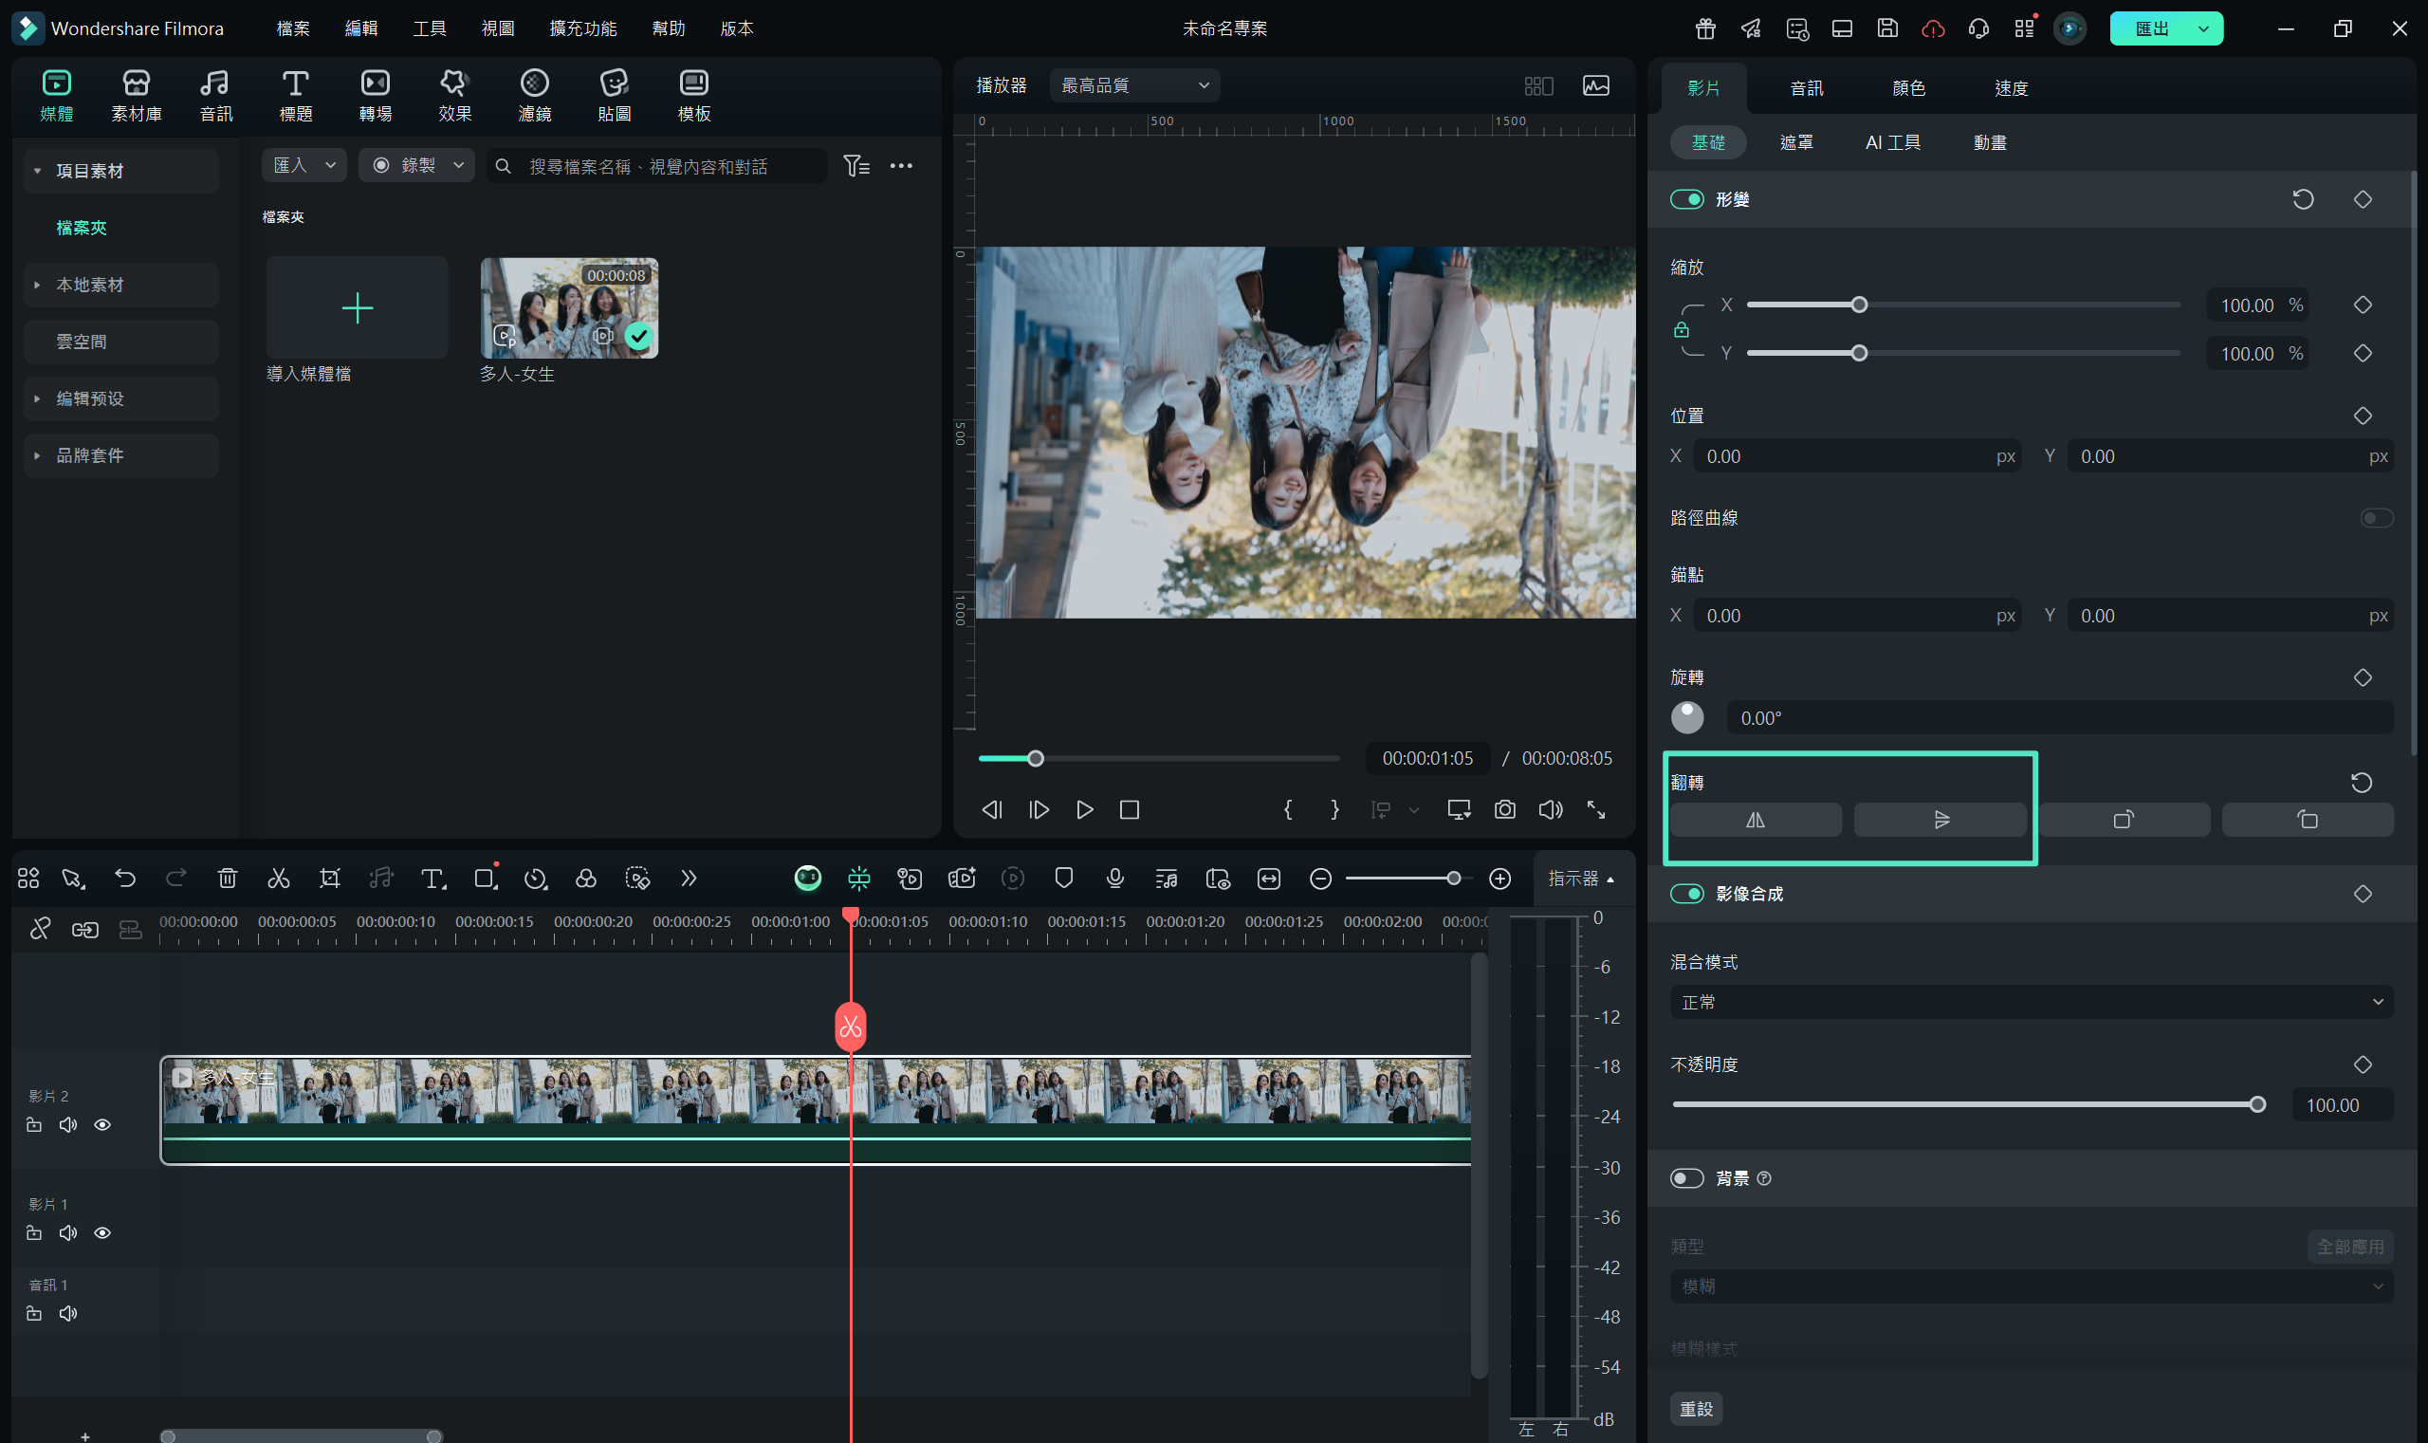Enable the 背景 background switch

1686,1177
